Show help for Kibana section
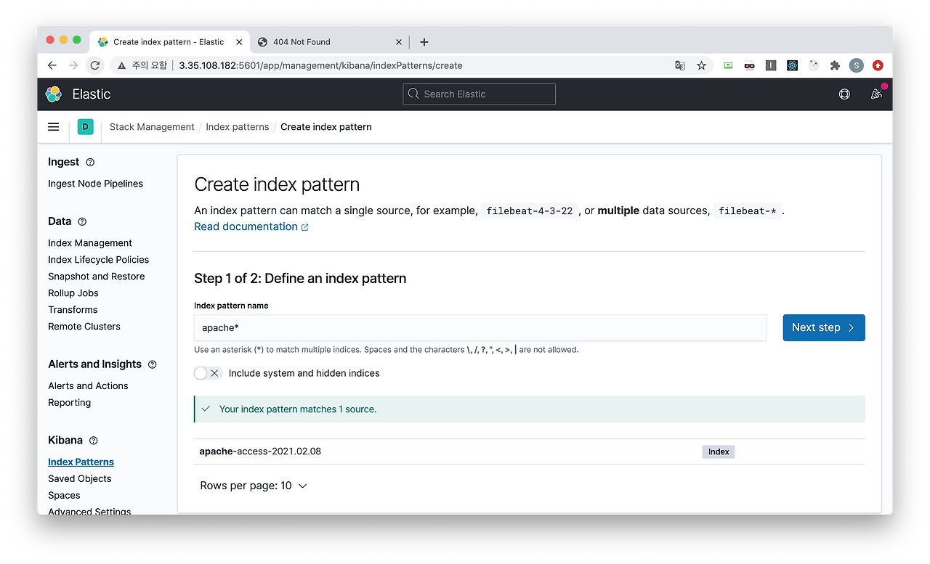930x564 pixels. tap(93, 441)
